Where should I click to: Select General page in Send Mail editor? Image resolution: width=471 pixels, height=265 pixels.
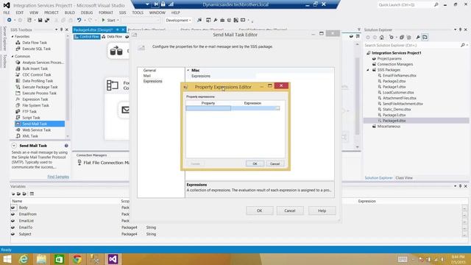click(149, 71)
